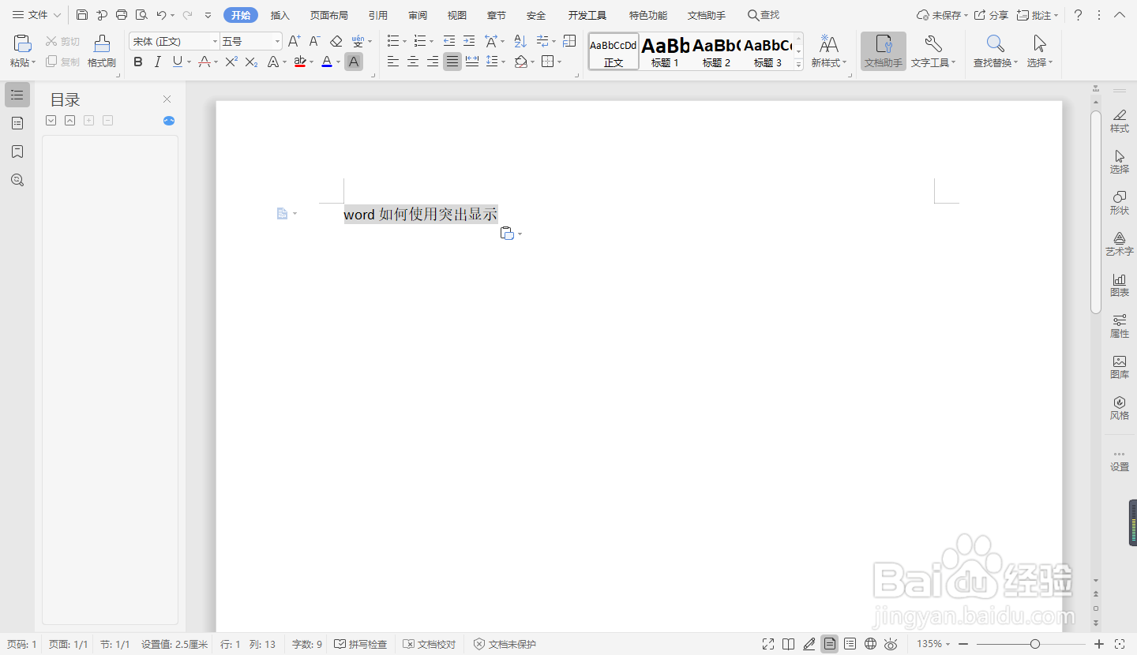Click the zoom slider handle
The height and width of the screenshot is (655, 1137).
(x=1035, y=644)
